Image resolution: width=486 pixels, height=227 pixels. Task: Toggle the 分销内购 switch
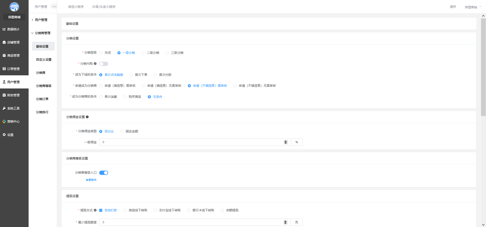(x=104, y=64)
